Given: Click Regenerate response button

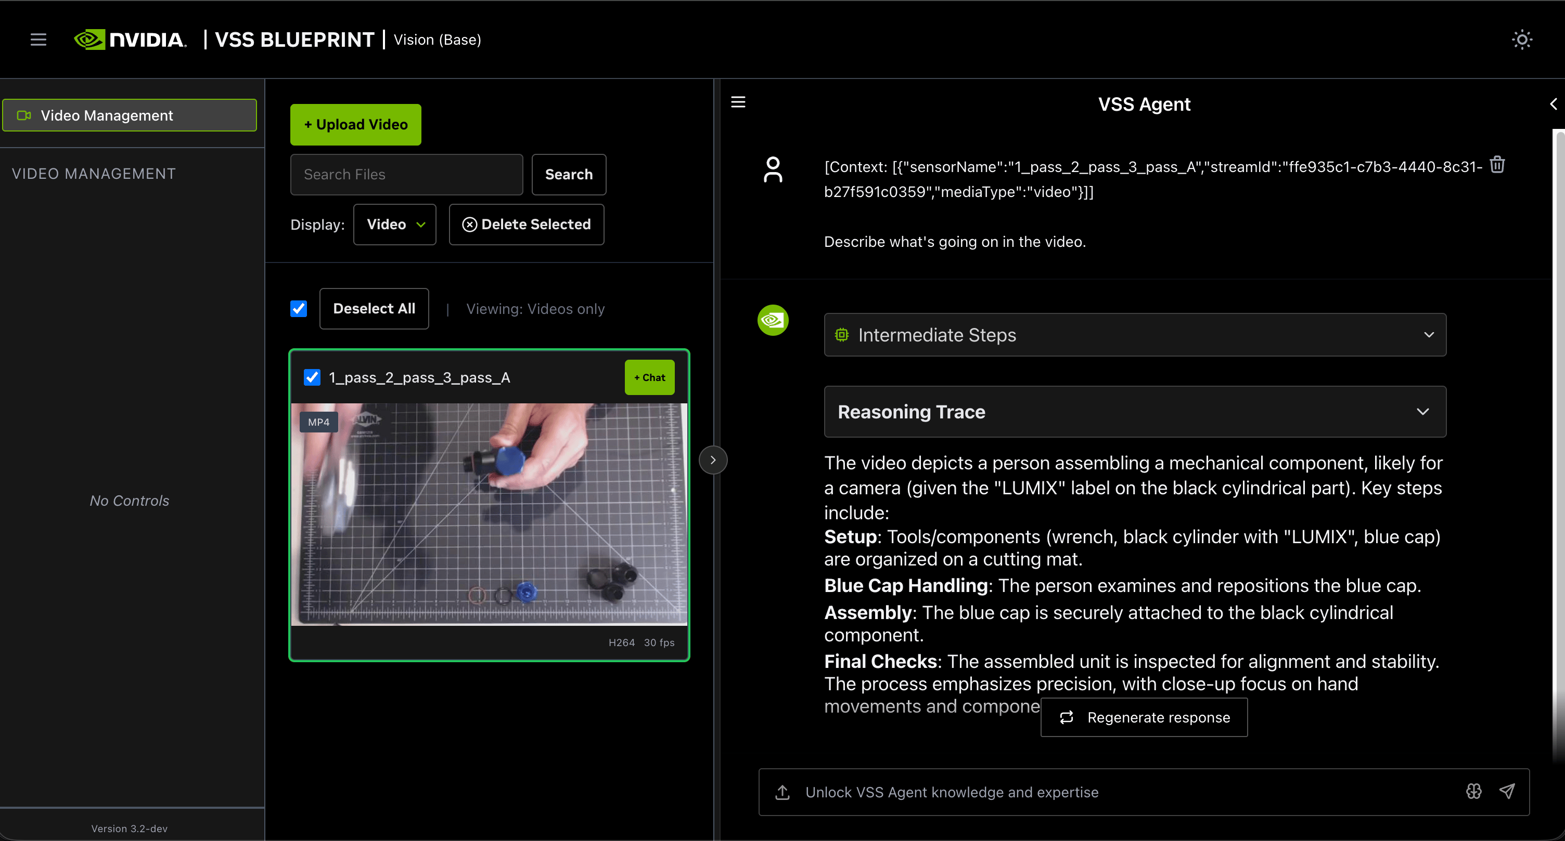Looking at the screenshot, I should [1144, 718].
